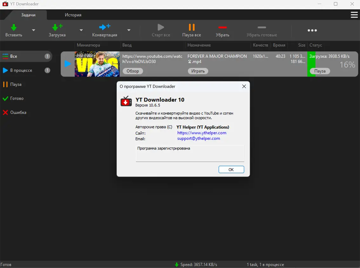
Task: Click YT Helper (YT Applications) copyright text
Action: (x=203, y=127)
